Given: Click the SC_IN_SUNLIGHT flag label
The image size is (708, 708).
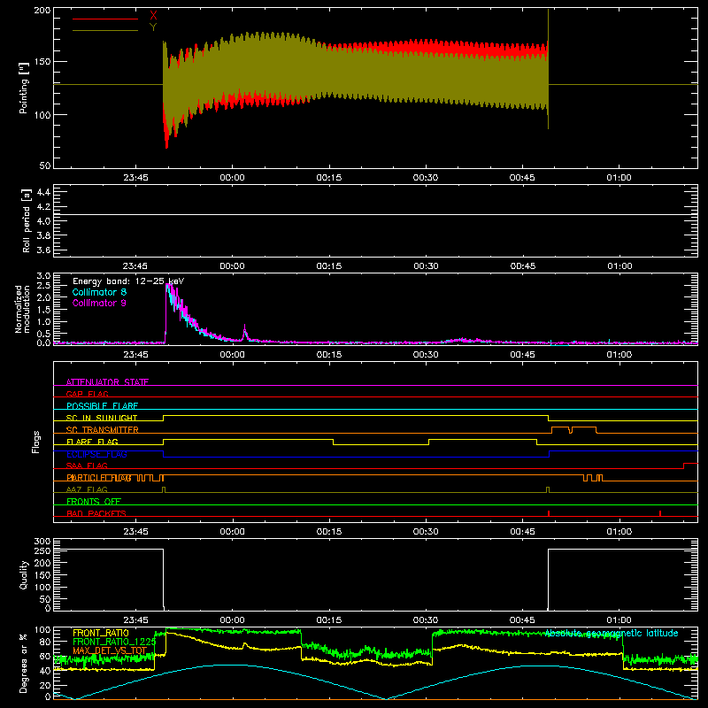Looking at the screenshot, I should pos(102,418).
